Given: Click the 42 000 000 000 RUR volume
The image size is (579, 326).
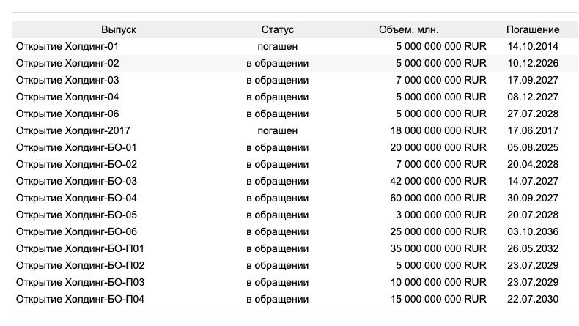Looking at the screenshot, I should pyautogui.click(x=438, y=181).
